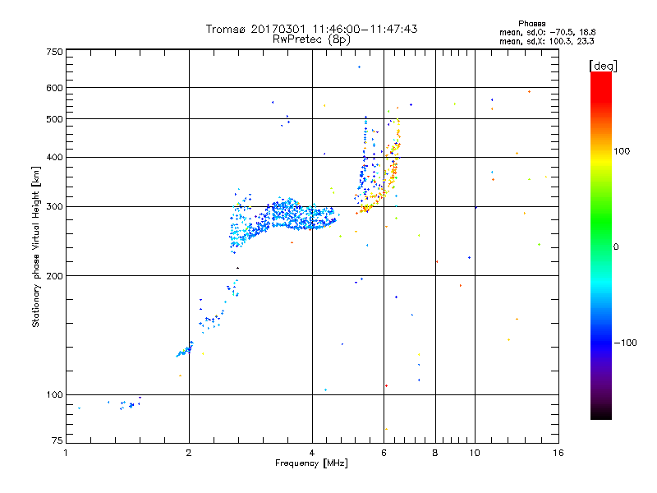Click the 'mean, sd,X: 100.3, 23.3' statistics line

coord(546,41)
